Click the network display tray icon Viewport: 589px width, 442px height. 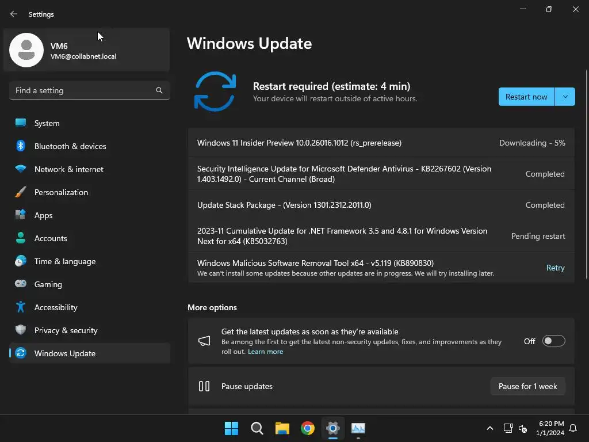[508, 428]
